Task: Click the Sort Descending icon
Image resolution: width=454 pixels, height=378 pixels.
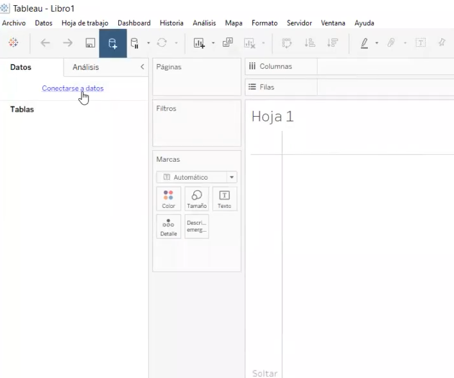Action: pyautogui.click(x=333, y=43)
